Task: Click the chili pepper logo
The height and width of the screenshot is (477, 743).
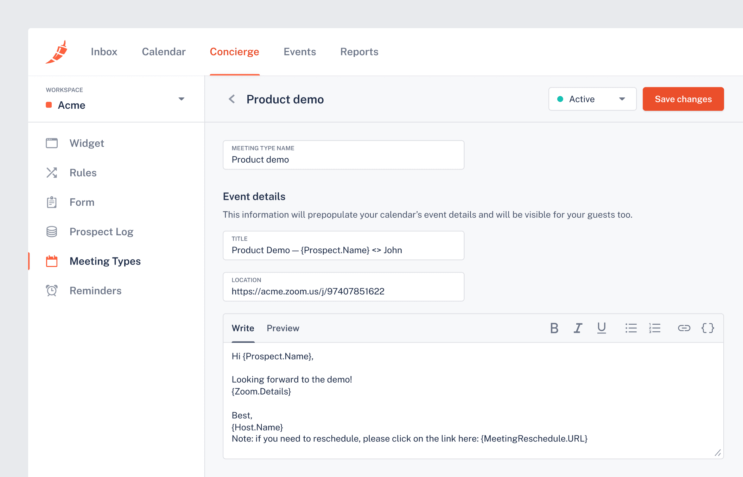Action: [x=57, y=52]
